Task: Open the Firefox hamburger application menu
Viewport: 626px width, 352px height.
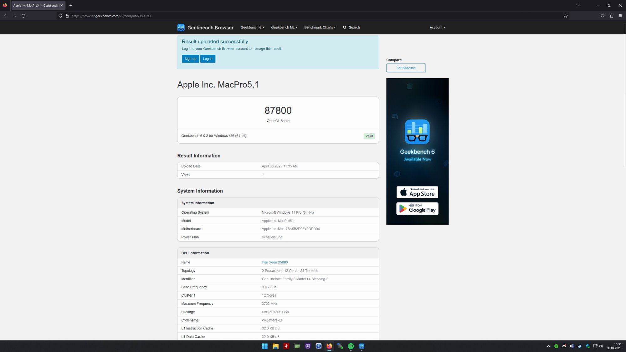Action: [x=620, y=16]
